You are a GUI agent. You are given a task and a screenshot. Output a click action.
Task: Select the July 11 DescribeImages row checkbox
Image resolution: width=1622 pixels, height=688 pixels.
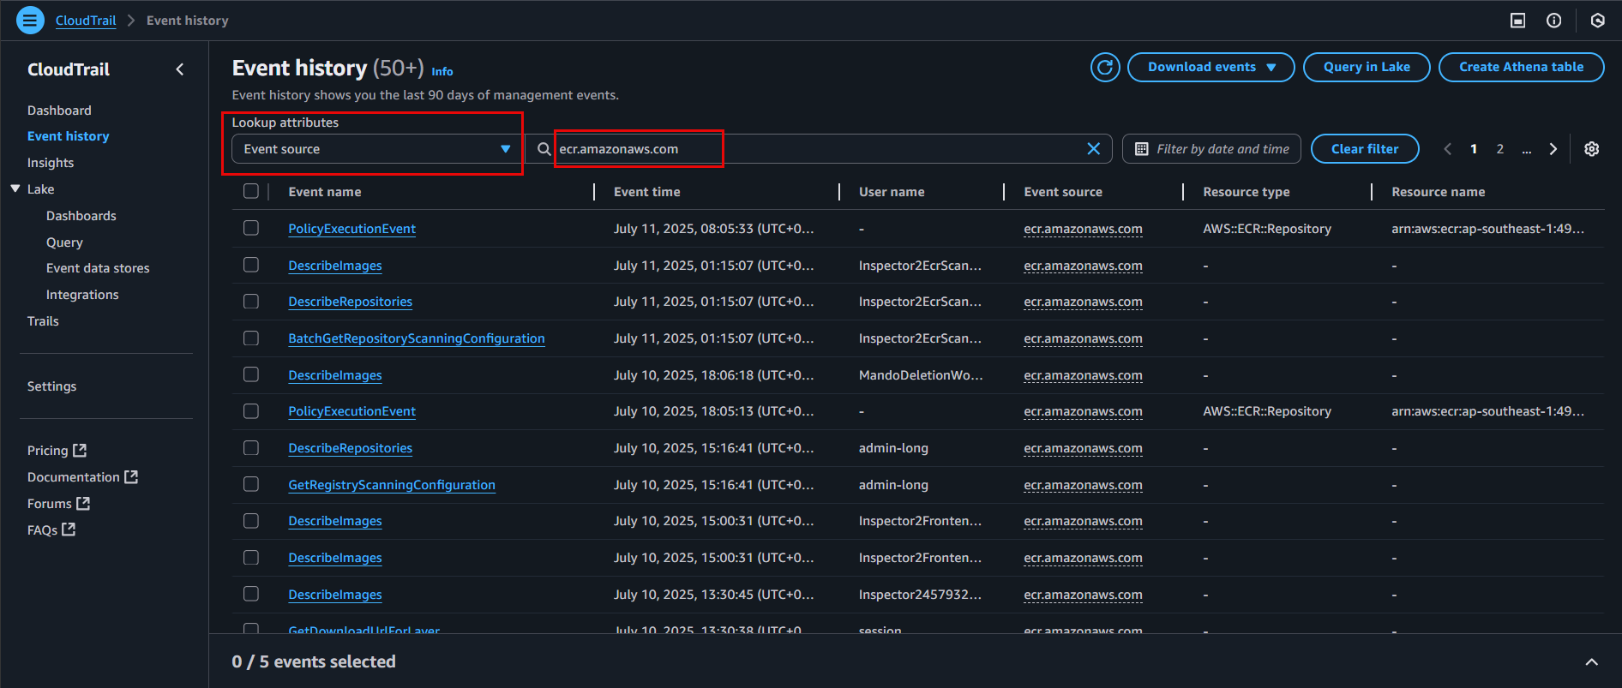point(251,265)
